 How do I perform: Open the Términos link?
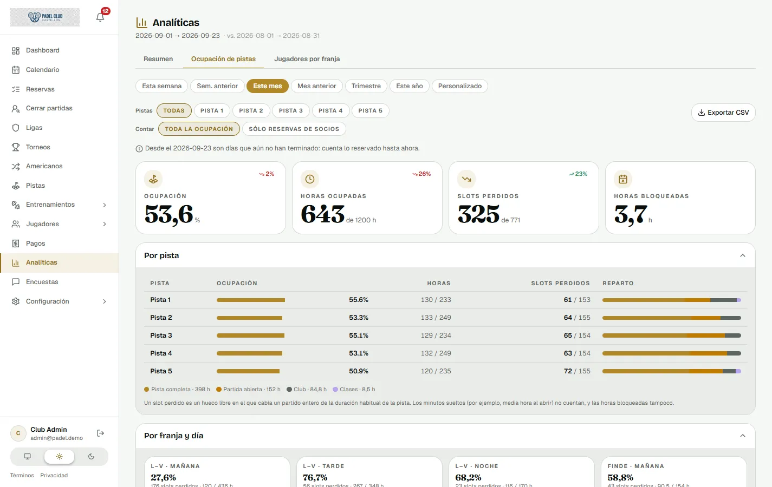pyautogui.click(x=22, y=476)
